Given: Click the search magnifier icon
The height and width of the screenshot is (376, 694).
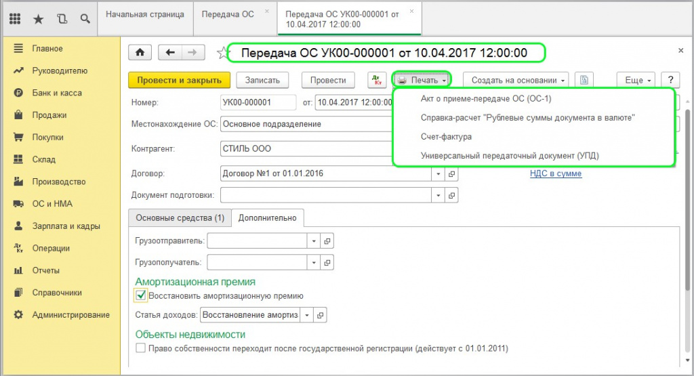Looking at the screenshot, I should [85, 19].
